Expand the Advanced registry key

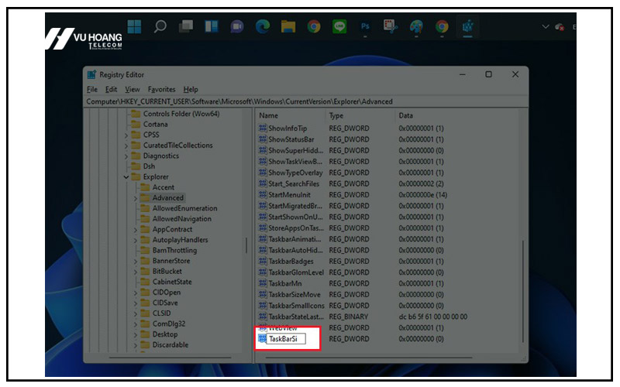click(136, 198)
